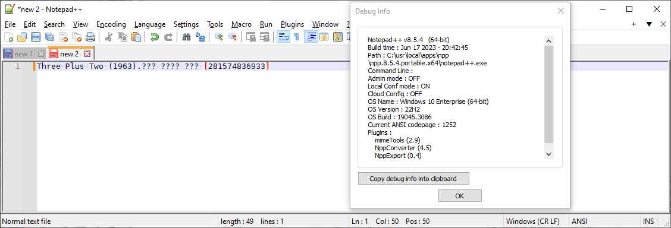Open the Tools menu
Viewport: 671px width, 228px height.
point(215,24)
